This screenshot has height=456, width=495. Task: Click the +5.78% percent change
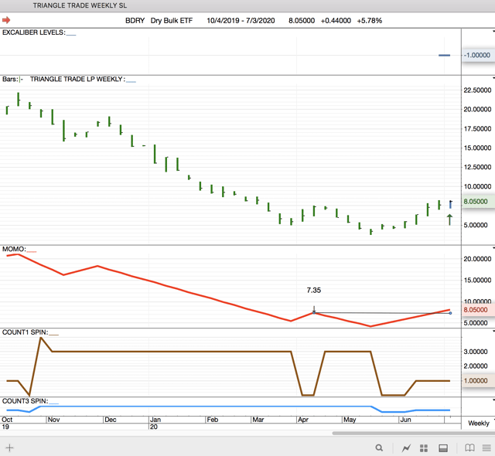[370, 21]
